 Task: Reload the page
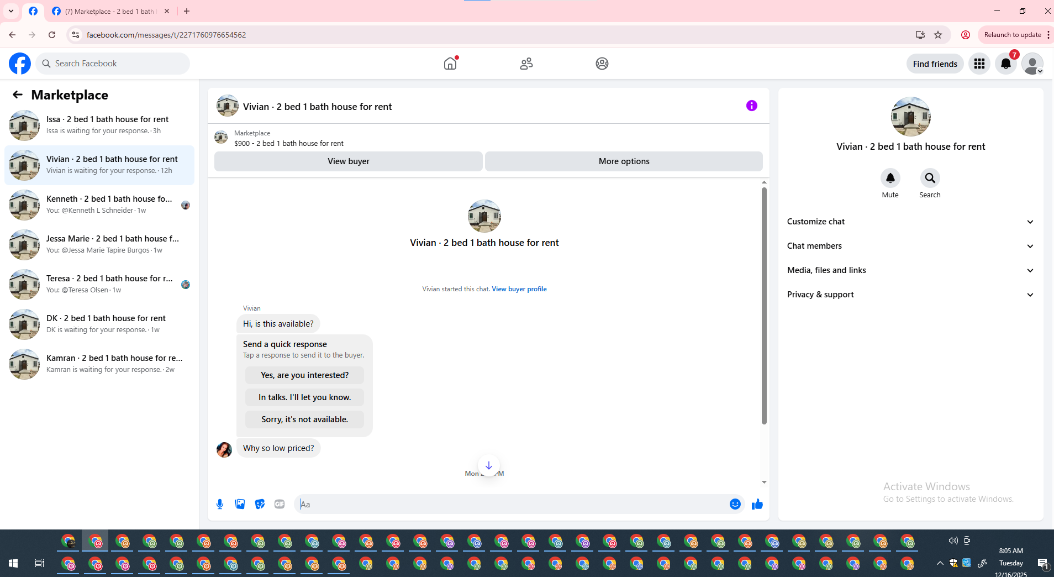click(x=52, y=35)
